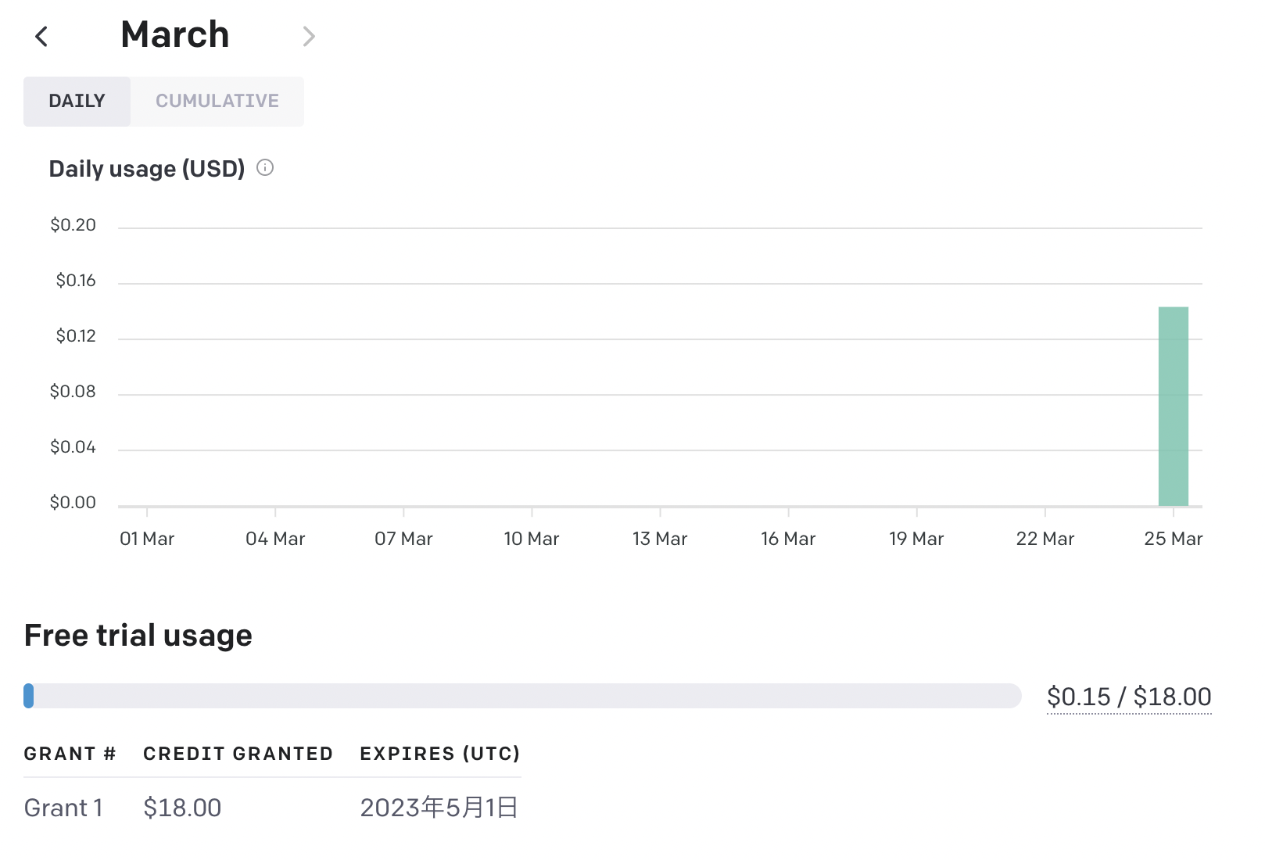Switch to the CUMULATIVE tab
This screenshot has height=860, width=1265.
coord(217,101)
